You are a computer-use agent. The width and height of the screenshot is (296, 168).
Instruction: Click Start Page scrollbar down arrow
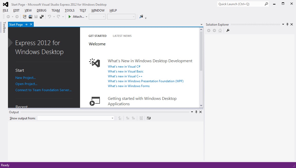coord(201,106)
